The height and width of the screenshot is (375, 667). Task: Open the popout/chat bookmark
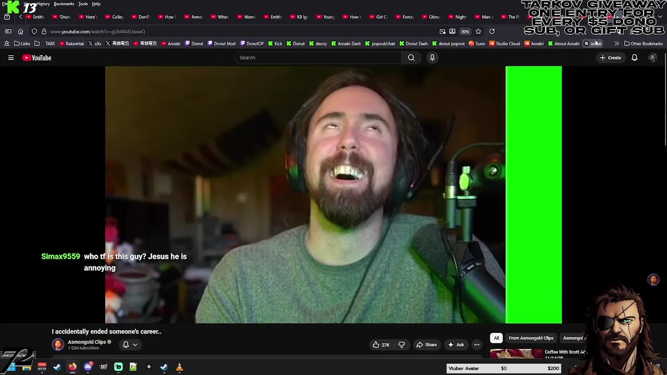coord(380,44)
